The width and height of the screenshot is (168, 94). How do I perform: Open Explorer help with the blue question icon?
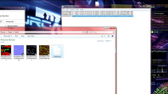click(x=113, y=36)
